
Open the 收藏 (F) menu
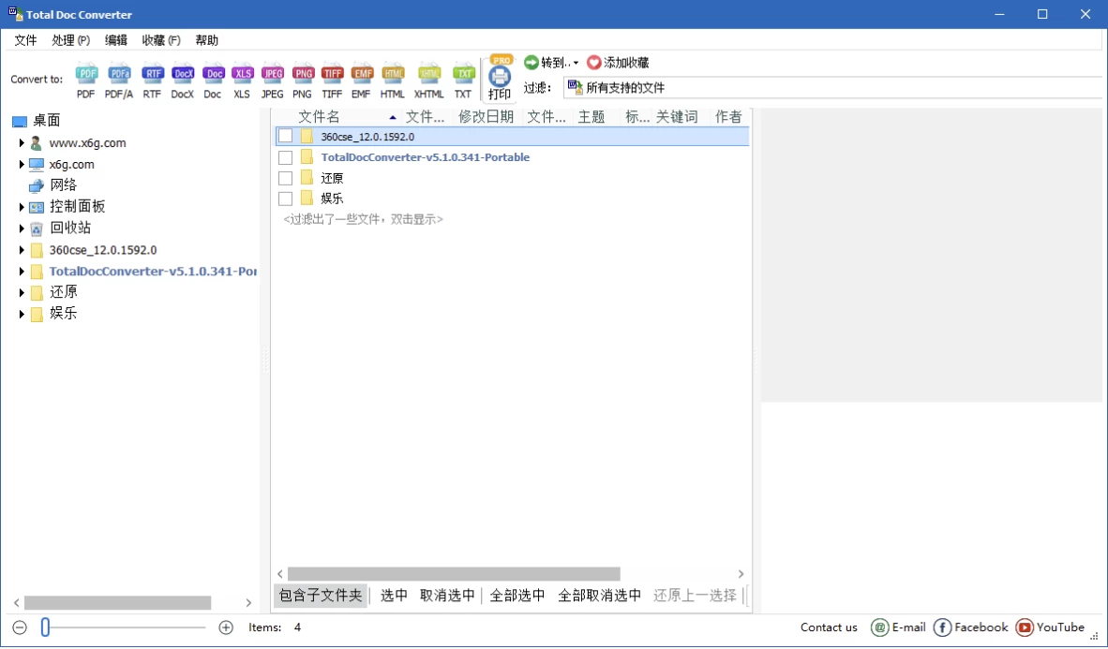[159, 39]
